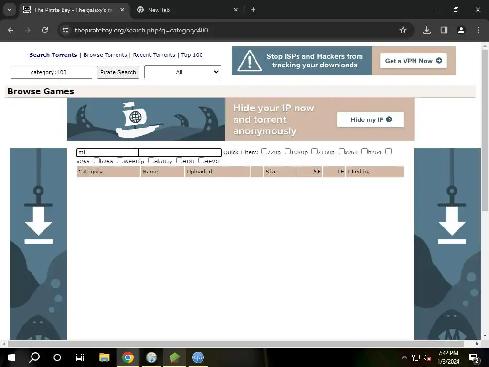Viewport: 489px width, 367px height.
Task: Open notification center icon
Action: point(474,357)
